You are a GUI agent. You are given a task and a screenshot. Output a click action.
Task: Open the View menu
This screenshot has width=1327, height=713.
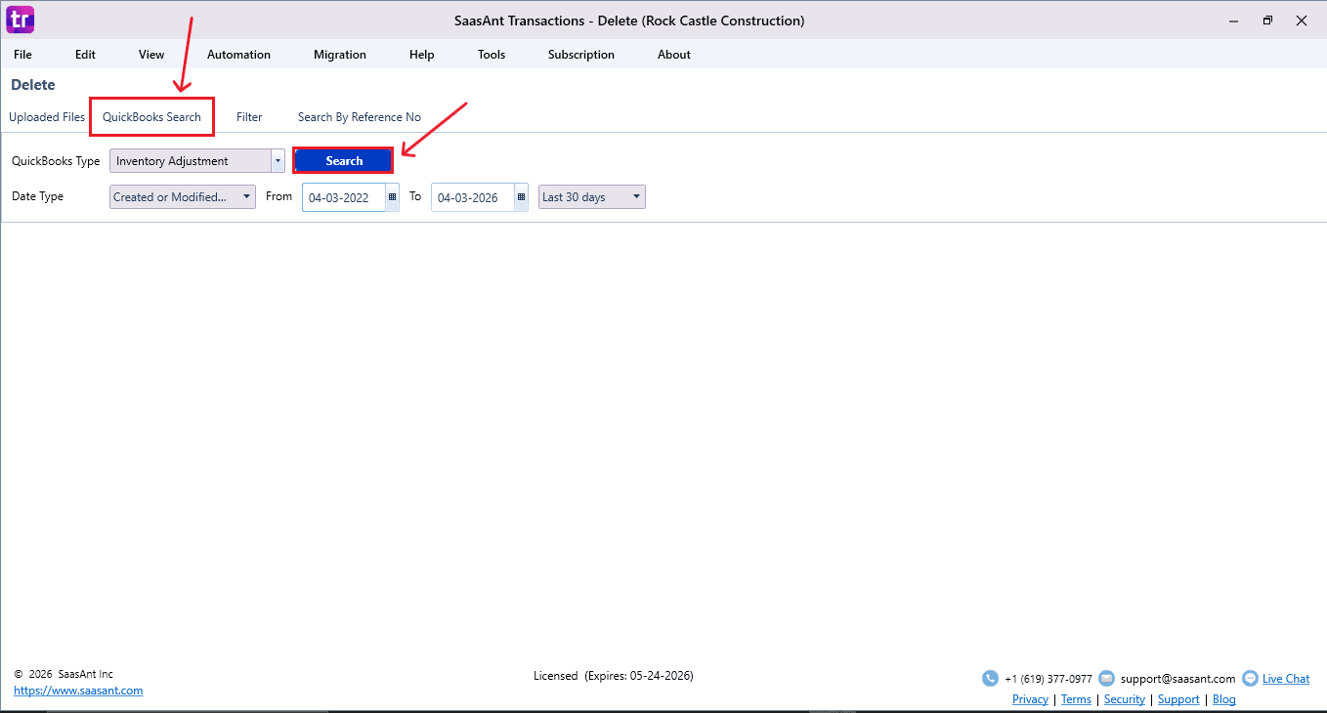pyautogui.click(x=151, y=55)
